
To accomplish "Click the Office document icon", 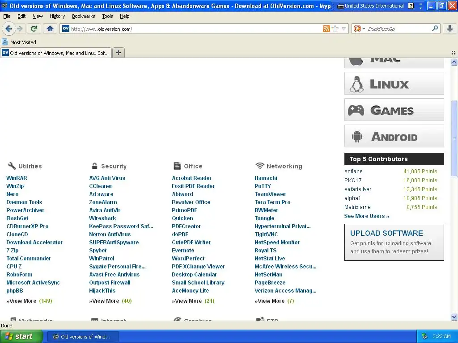I will tap(177, 166).
